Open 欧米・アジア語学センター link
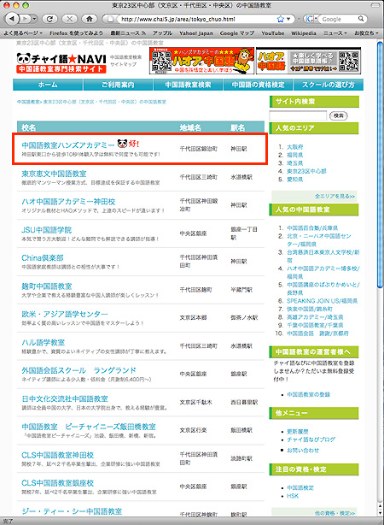 pyautogui.click(x=65, y=314)
